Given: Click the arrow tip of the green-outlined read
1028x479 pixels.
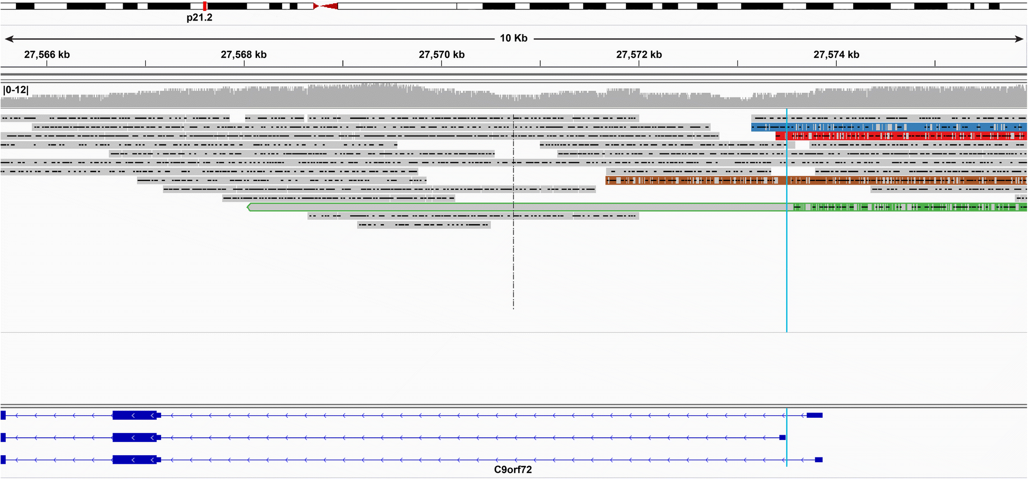Looking at the screenshot, I should pyautogui.click(x=249, y=207).
